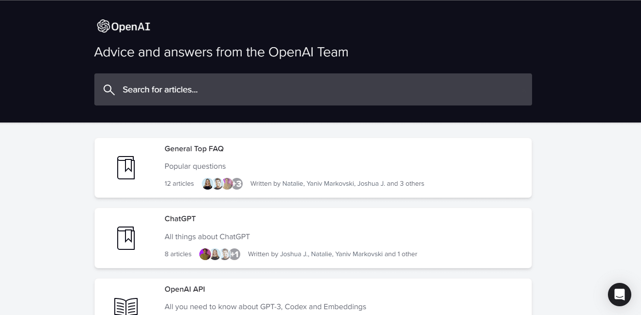
Task: Click first author avatar in ChatGPT card
Action: click(205, 254)
